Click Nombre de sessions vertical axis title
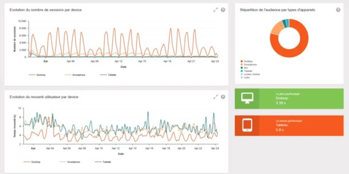Viewport: 349px width, 174px height. 15,39
